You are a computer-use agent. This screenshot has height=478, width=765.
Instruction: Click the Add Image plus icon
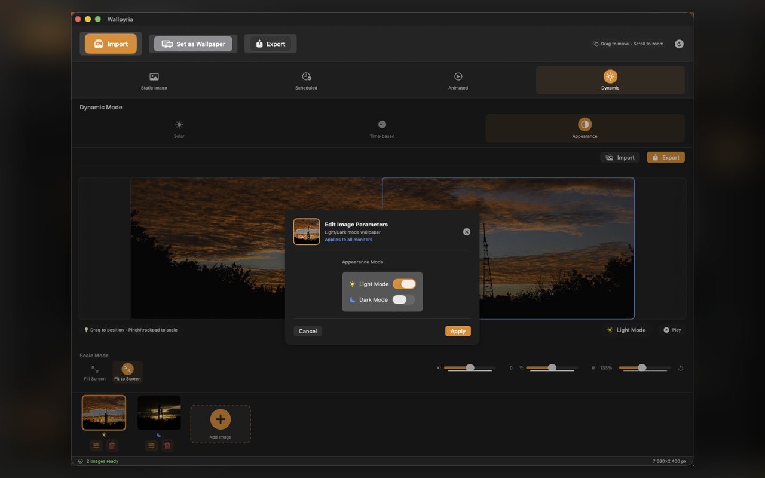tap(221, 419)
